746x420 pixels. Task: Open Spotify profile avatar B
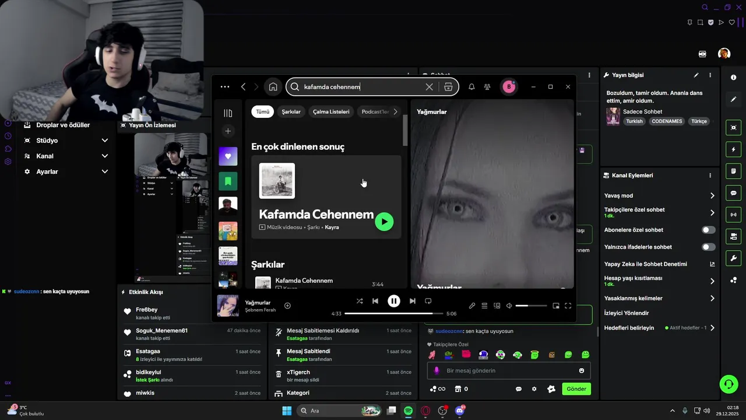(509, 87)
